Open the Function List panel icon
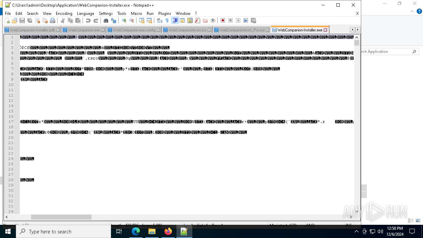Image resolution: width=423 pixels, height=238 pixels. pyautogui.click(x=198, y=20)
